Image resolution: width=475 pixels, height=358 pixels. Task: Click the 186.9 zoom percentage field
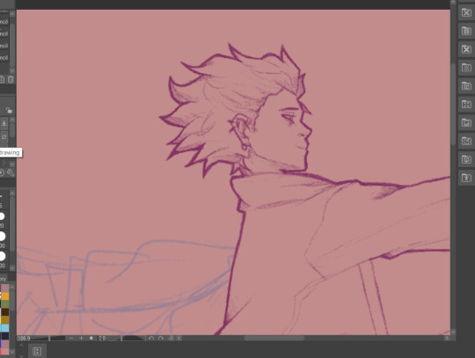pos(25,339)
